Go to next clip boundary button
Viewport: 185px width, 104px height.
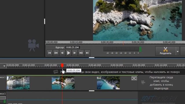[x=81, y=53]
